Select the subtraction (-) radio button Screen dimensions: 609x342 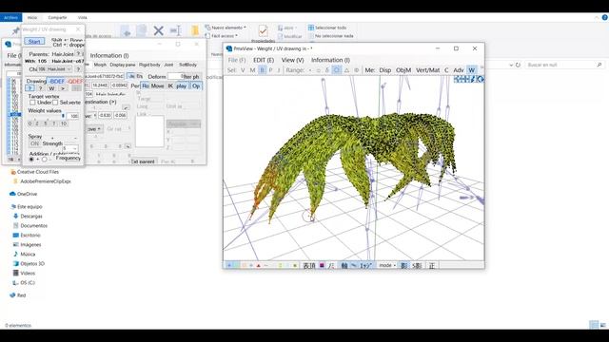pyautogui.click(x=45, y=160)
